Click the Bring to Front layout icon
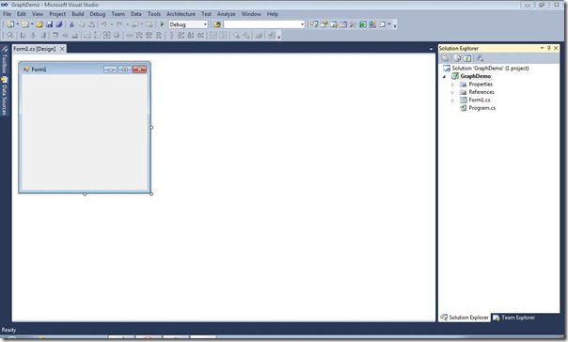This screenshot has height=342, width=568. [x=236, y=35]
